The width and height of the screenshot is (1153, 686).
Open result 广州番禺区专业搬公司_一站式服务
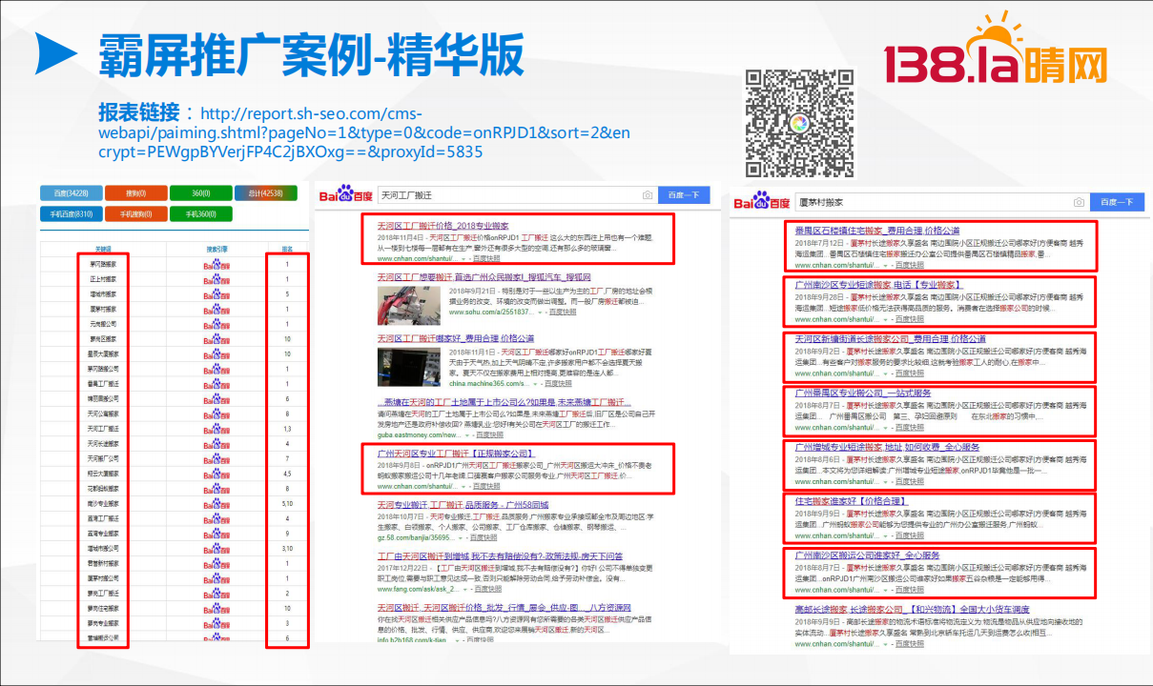point(863,393)
